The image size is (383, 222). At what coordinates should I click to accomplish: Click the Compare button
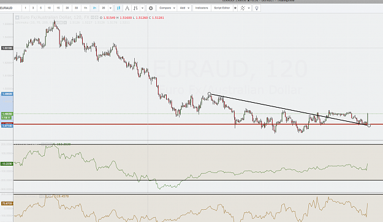(165, 8)
